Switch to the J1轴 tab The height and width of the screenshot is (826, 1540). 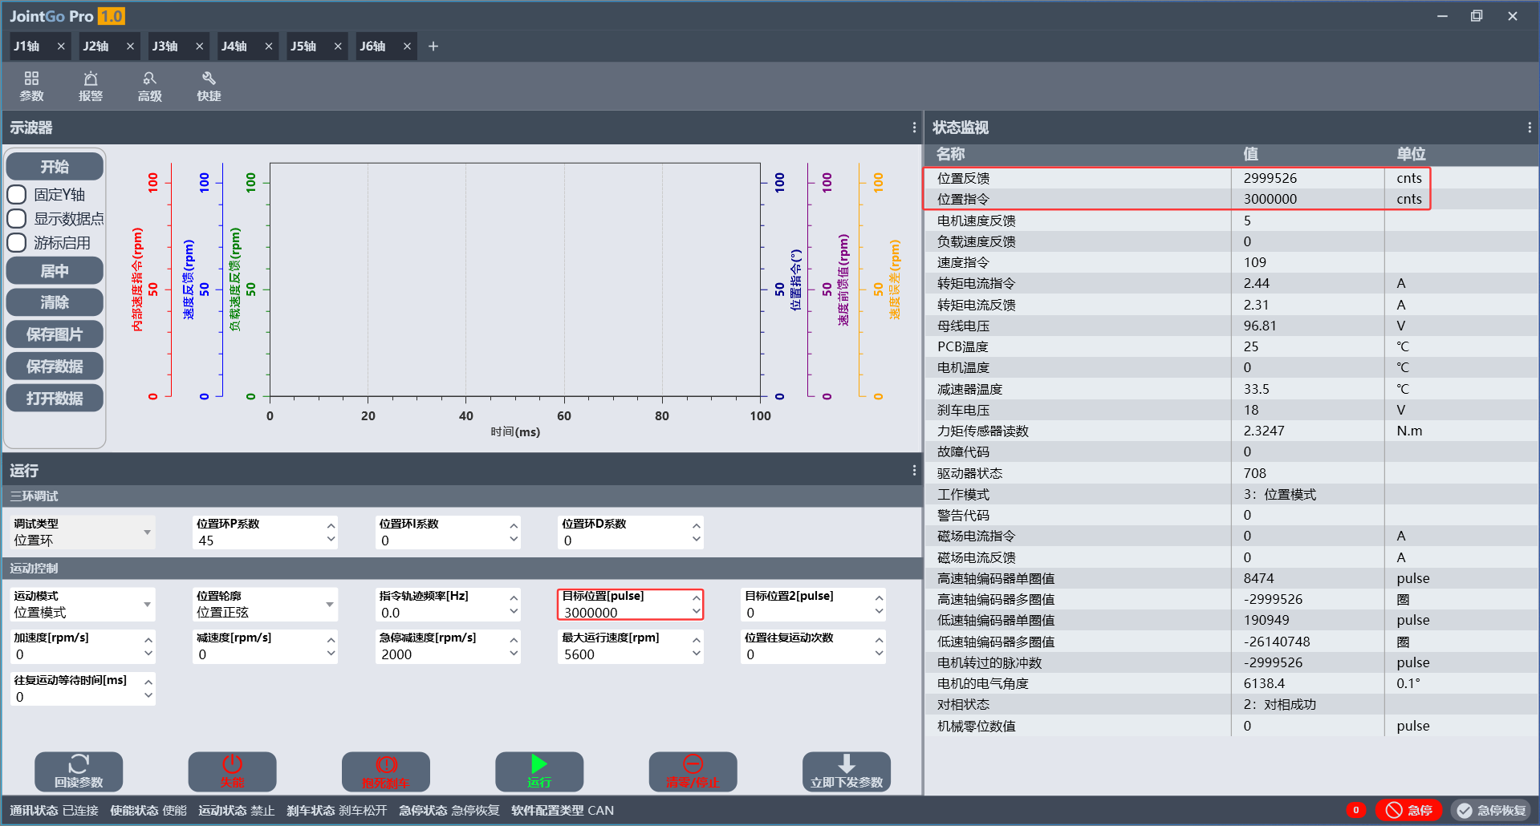point(28,47)
